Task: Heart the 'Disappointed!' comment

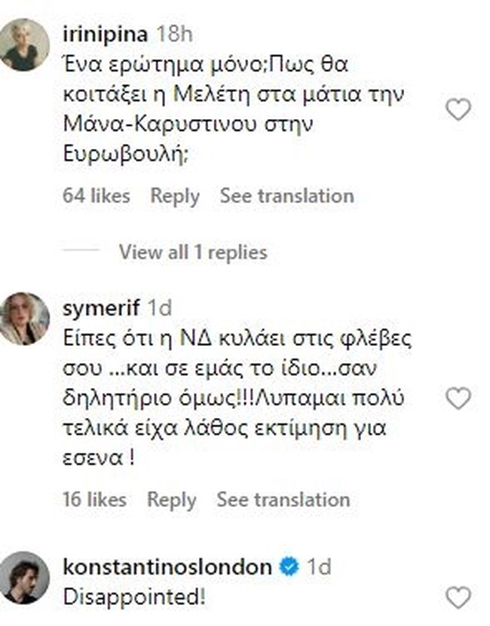Action: 458,598
